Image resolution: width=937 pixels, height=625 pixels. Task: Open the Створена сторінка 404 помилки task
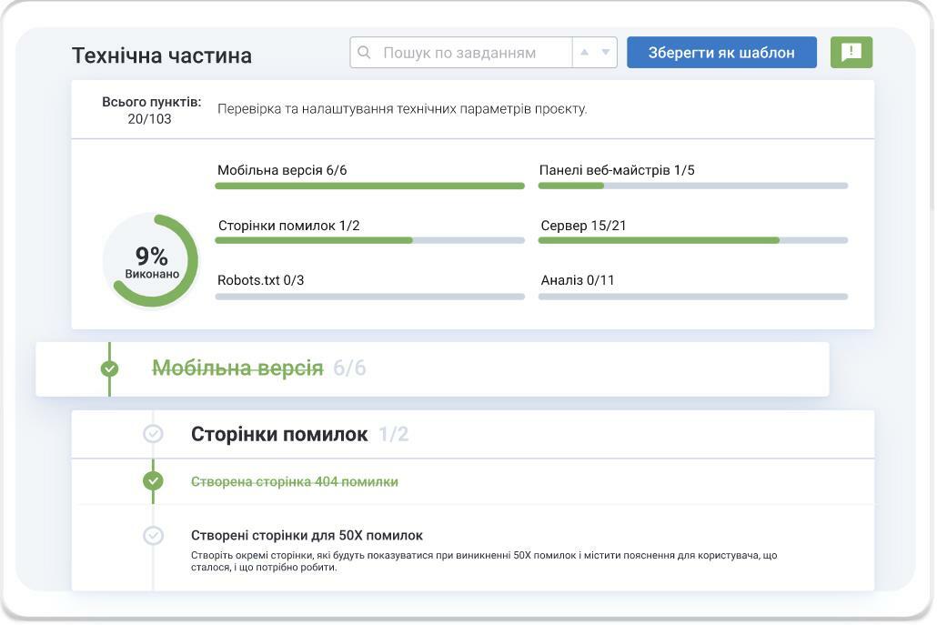point(294,482)
